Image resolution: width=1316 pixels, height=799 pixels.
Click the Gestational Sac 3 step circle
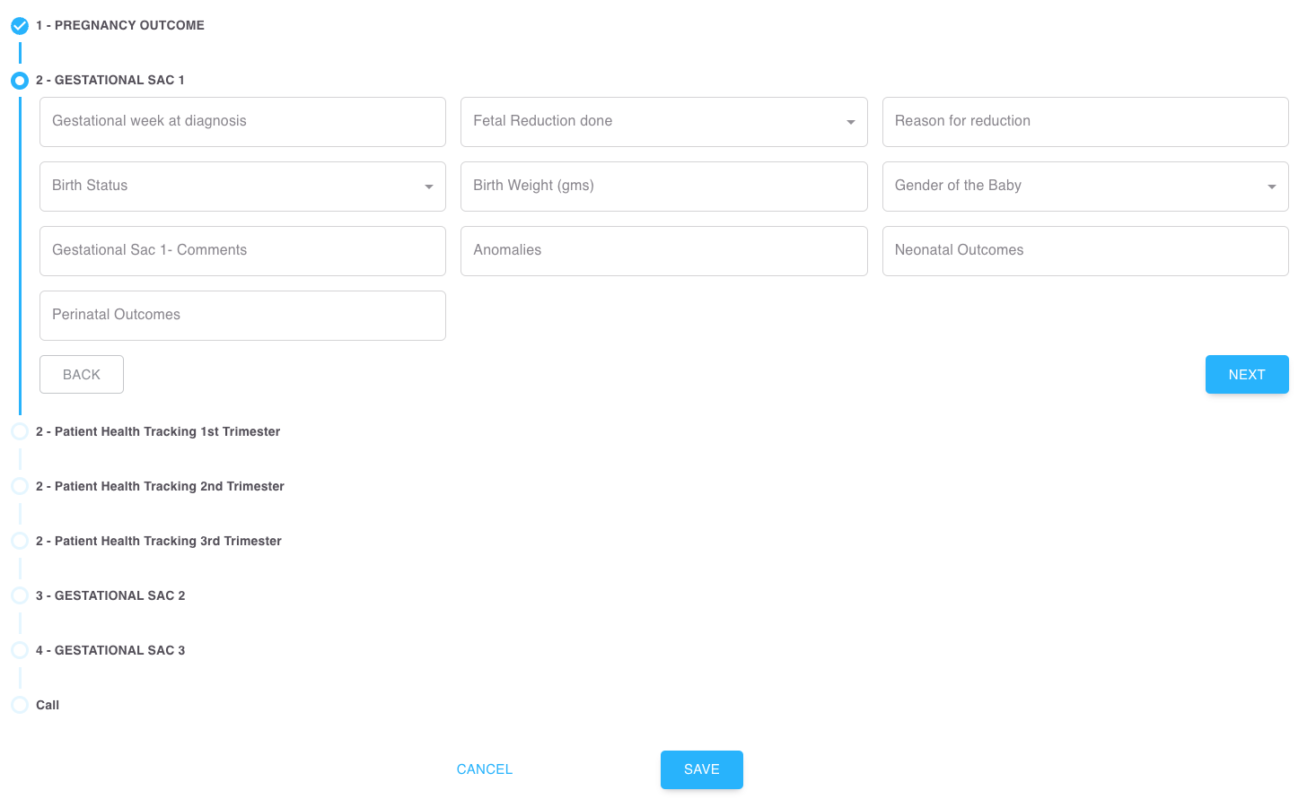[20, 650]
